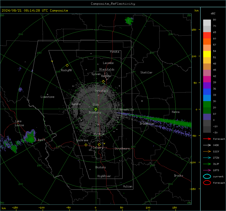
Task: Select the magenta 39-42 dBZ color swatch
Action: click(207, 79)
